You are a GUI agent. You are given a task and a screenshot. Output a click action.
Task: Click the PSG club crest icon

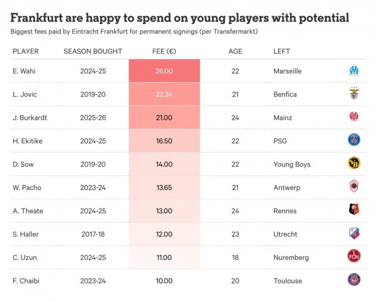(354, 141)
